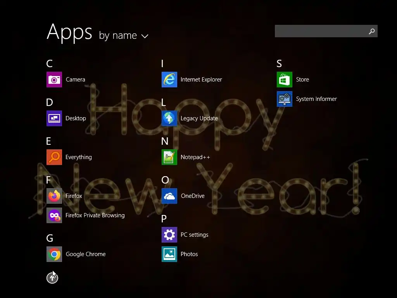Click the search magnifier icon

372,31
